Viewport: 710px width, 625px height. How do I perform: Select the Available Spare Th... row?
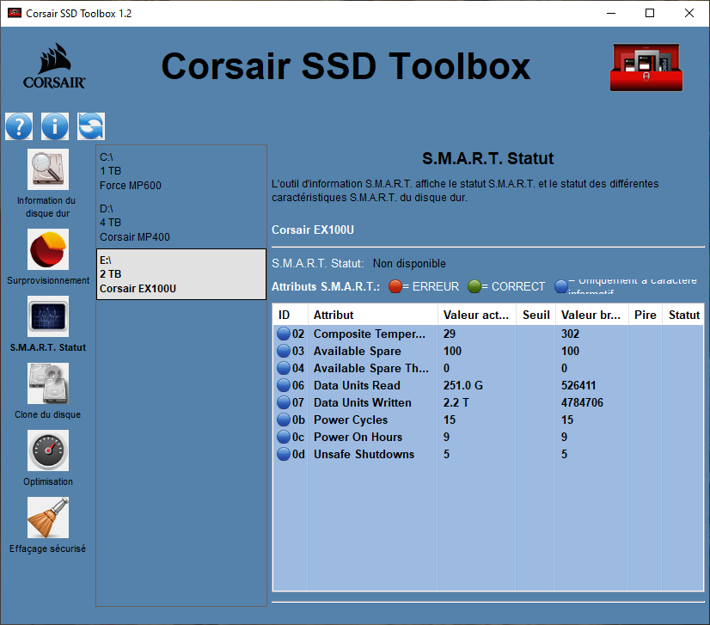(488, 368)
